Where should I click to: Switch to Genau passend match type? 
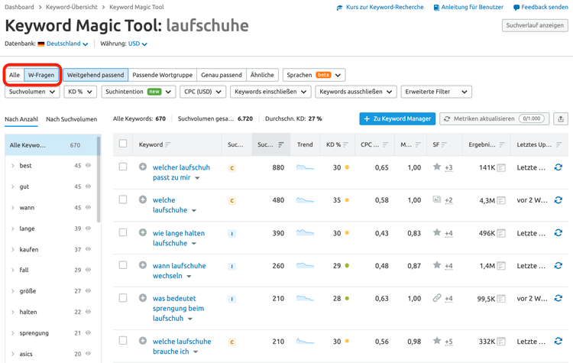click(x=222, y=75)
